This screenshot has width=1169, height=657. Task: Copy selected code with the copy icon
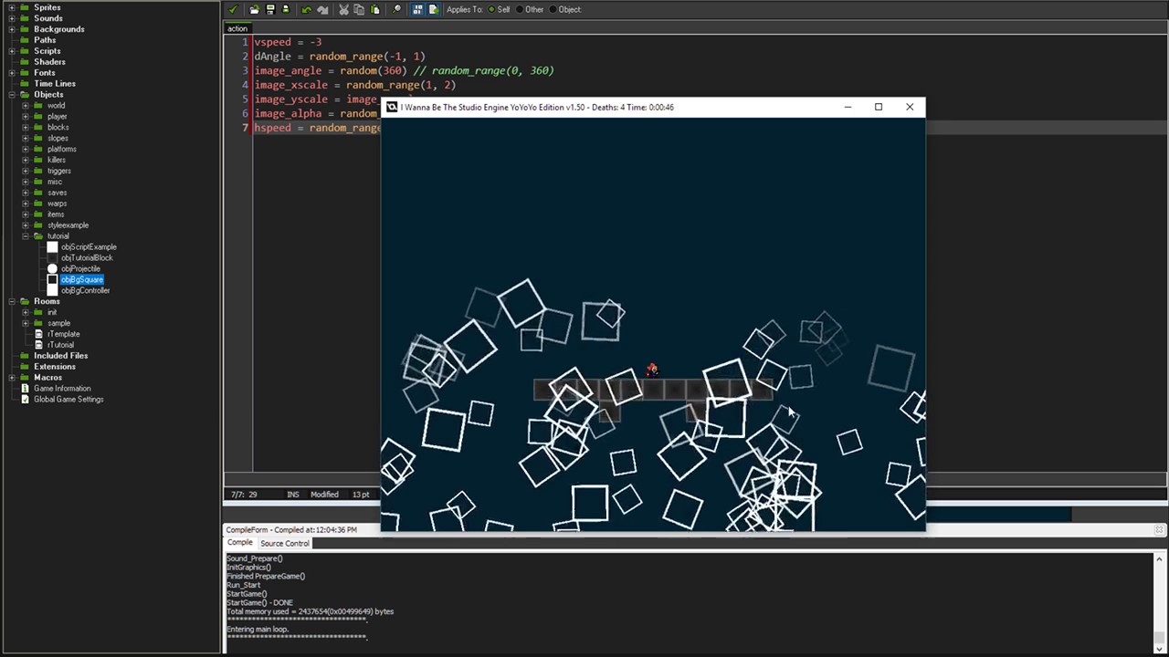(359, 9)
